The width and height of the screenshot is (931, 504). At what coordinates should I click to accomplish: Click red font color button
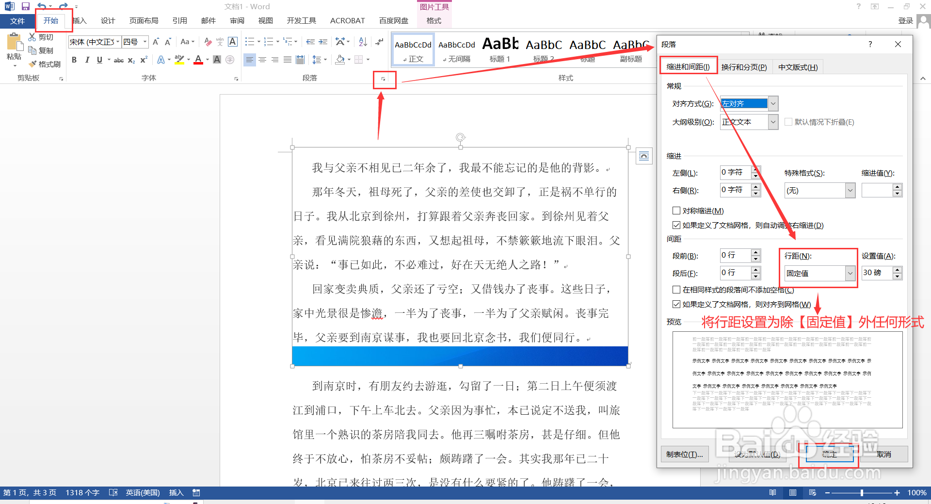tap(198, 60)
